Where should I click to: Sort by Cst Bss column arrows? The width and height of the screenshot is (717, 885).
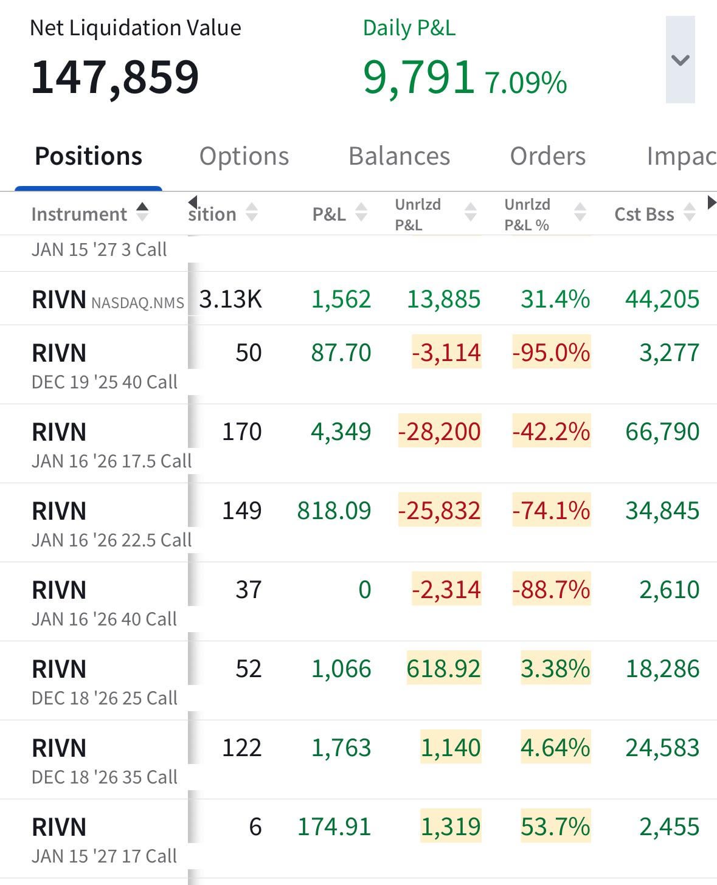[689, 213]
